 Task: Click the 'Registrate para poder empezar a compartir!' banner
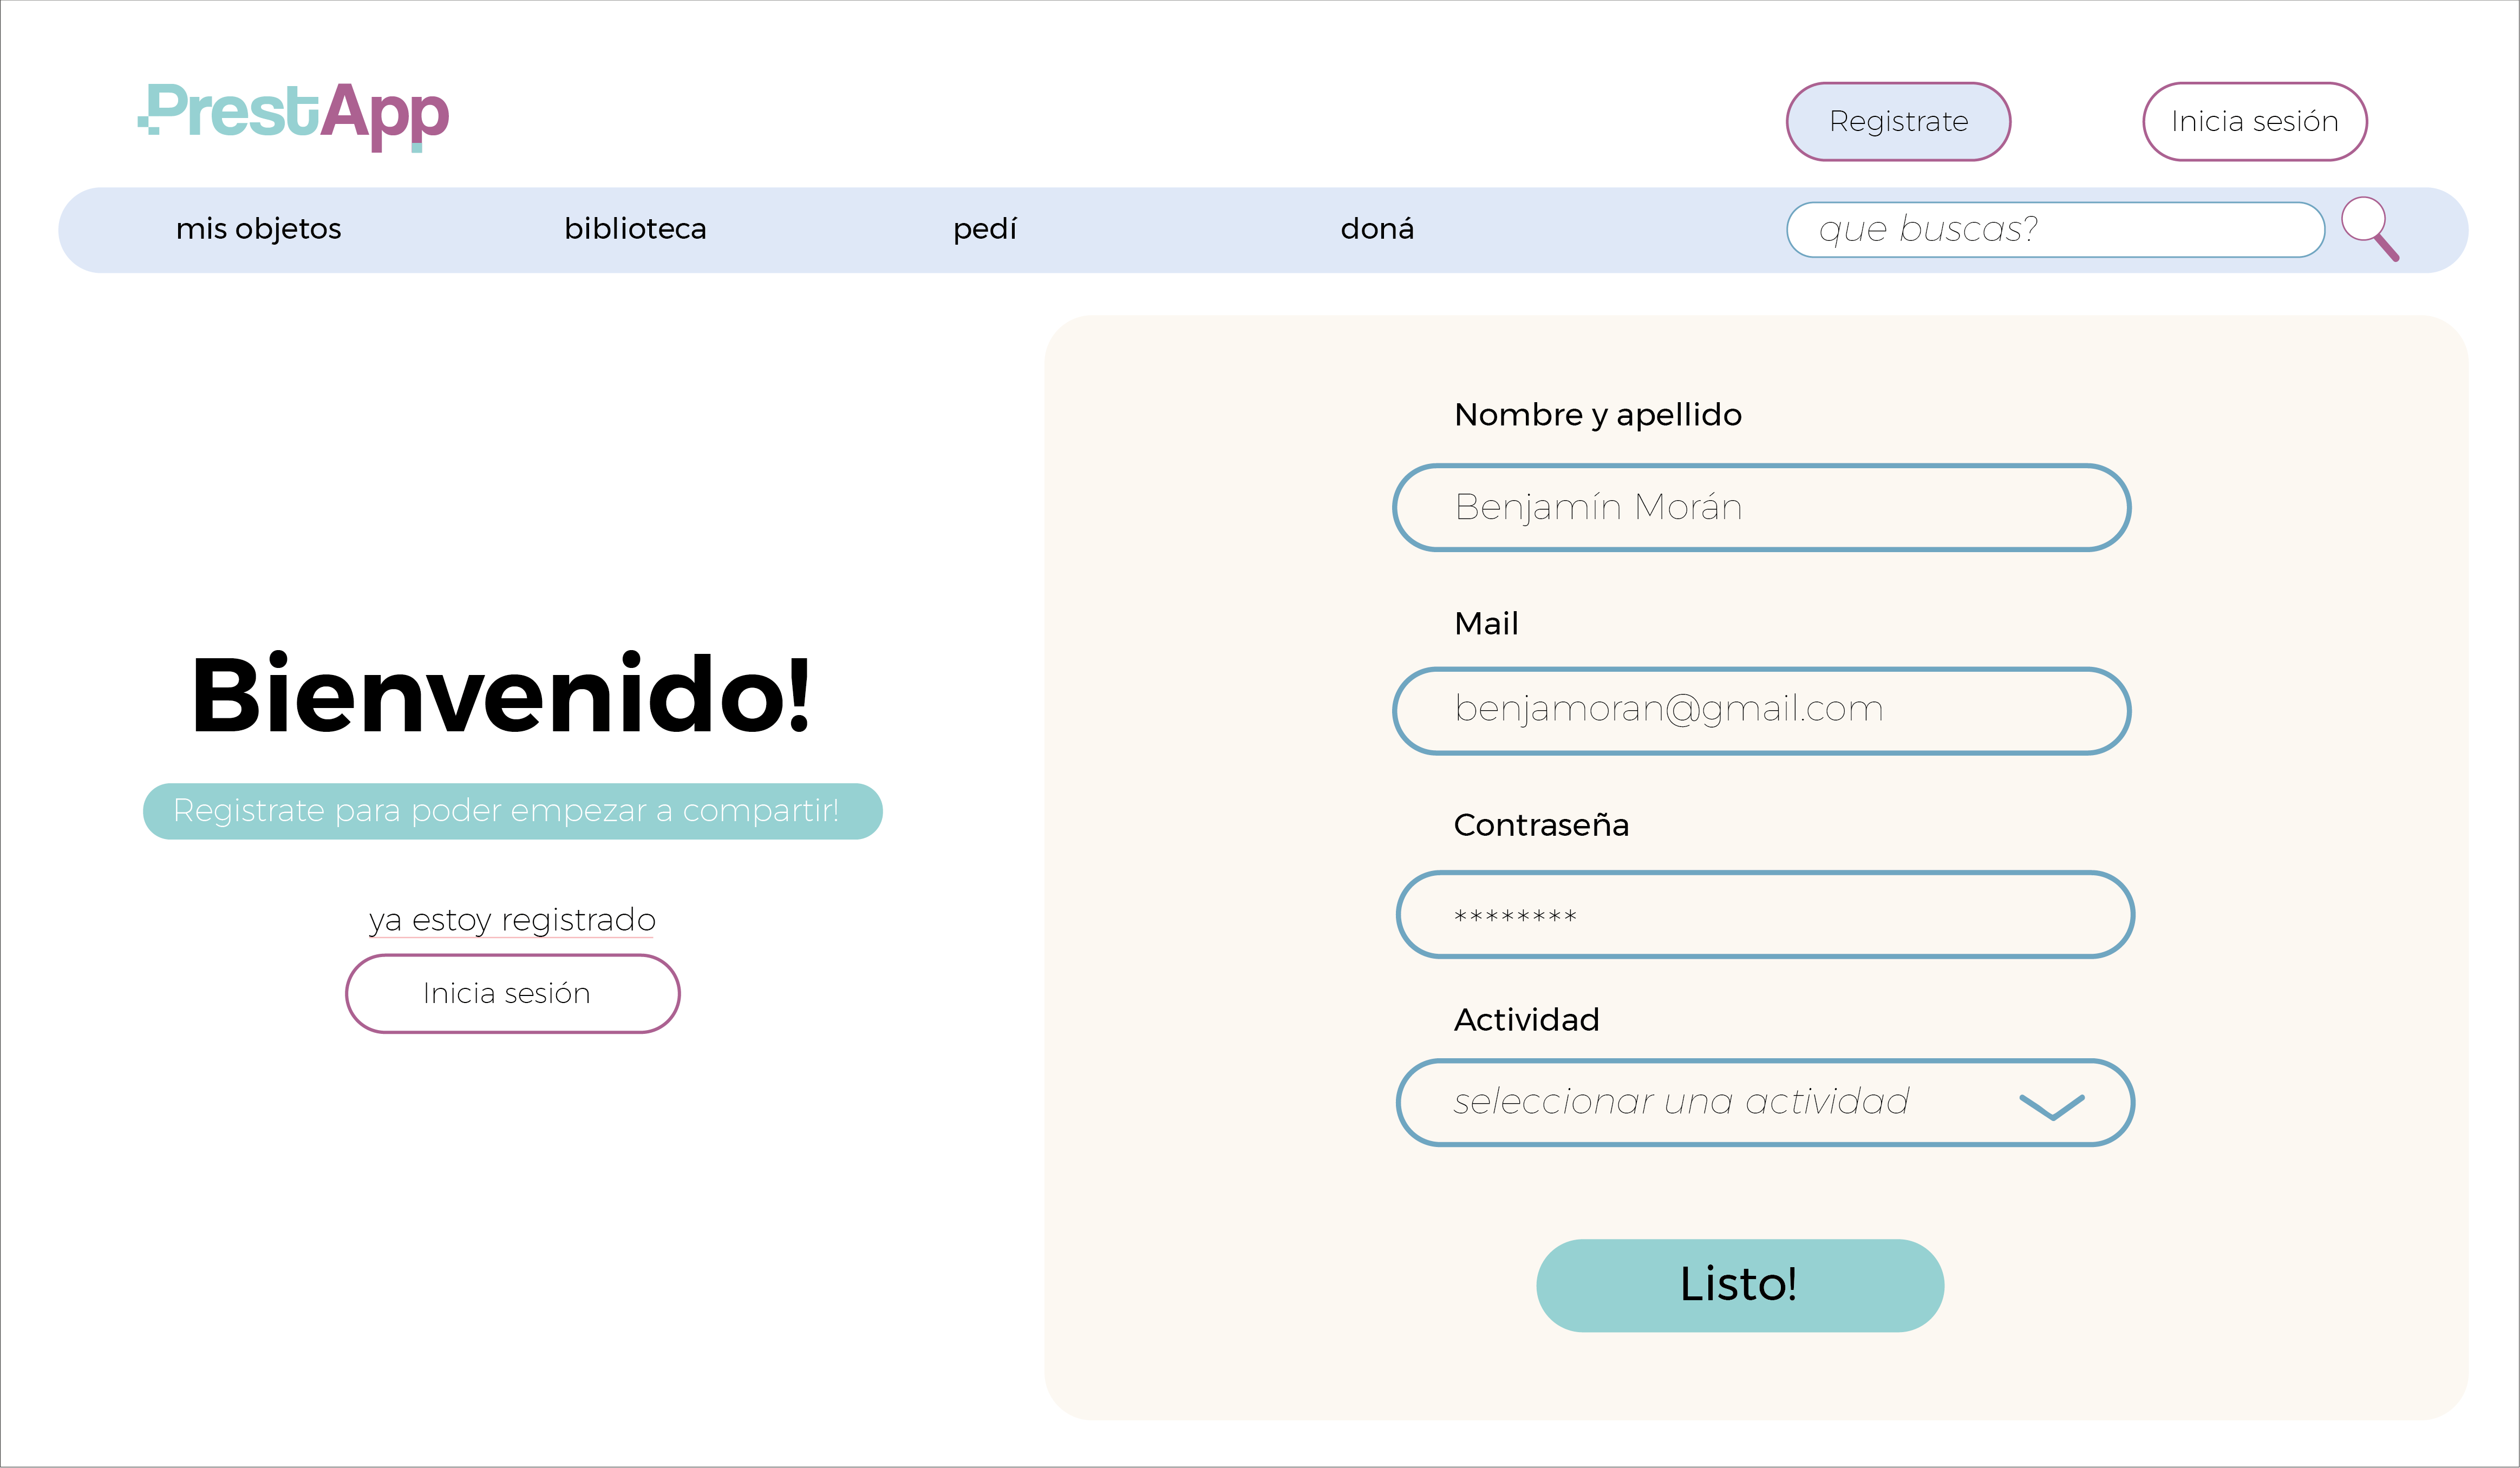[x=512, y=811]
